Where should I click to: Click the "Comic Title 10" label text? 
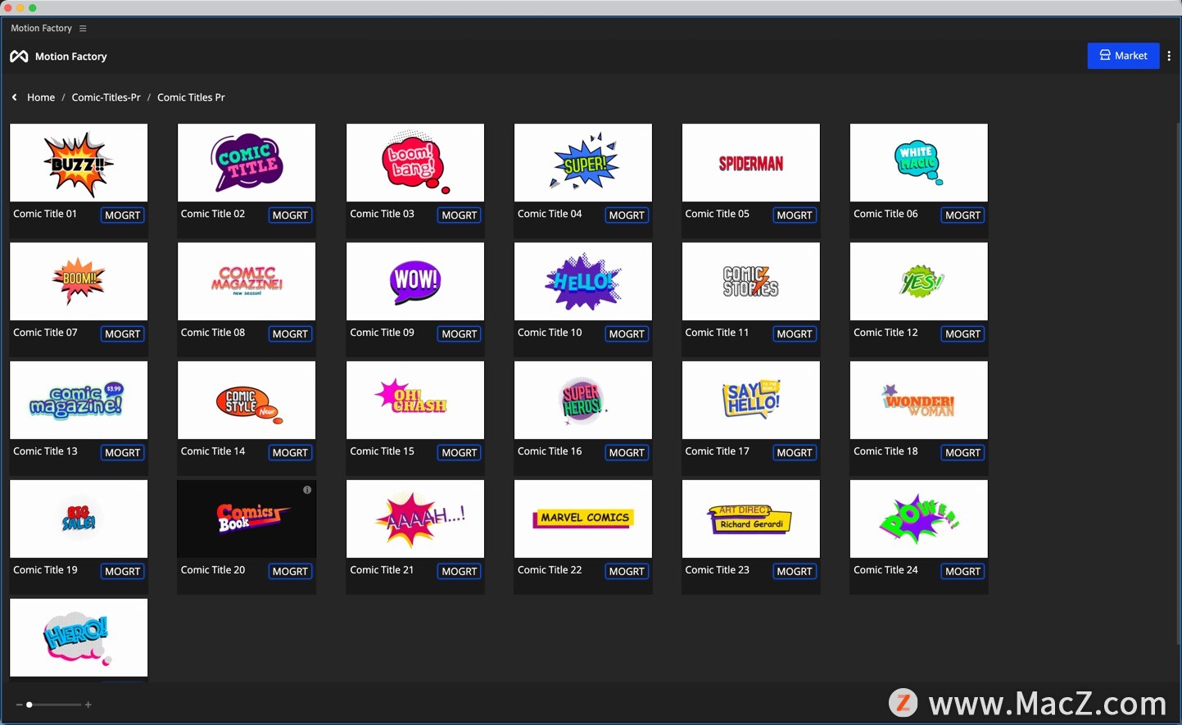click(550, 333)
